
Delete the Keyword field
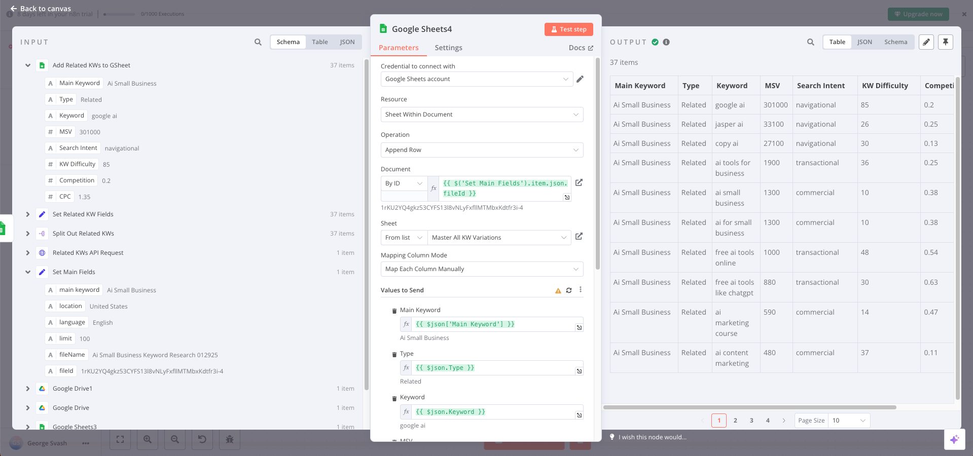point(394,398)
